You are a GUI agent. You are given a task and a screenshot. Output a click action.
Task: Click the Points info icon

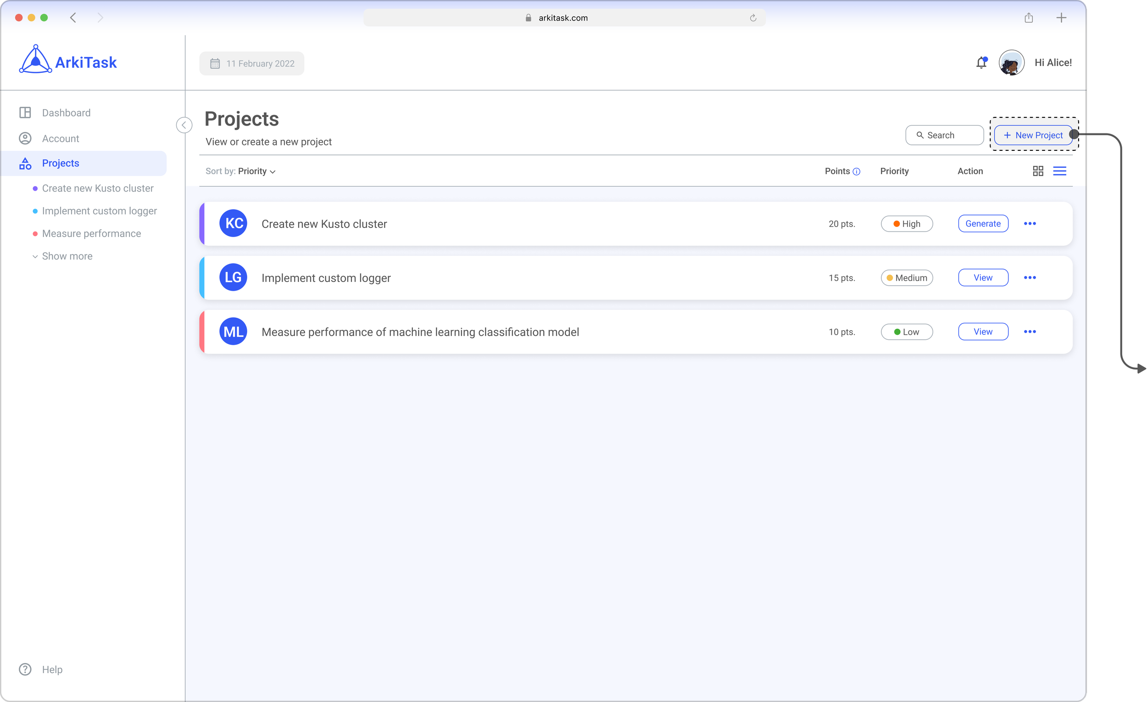pos(856,171)
